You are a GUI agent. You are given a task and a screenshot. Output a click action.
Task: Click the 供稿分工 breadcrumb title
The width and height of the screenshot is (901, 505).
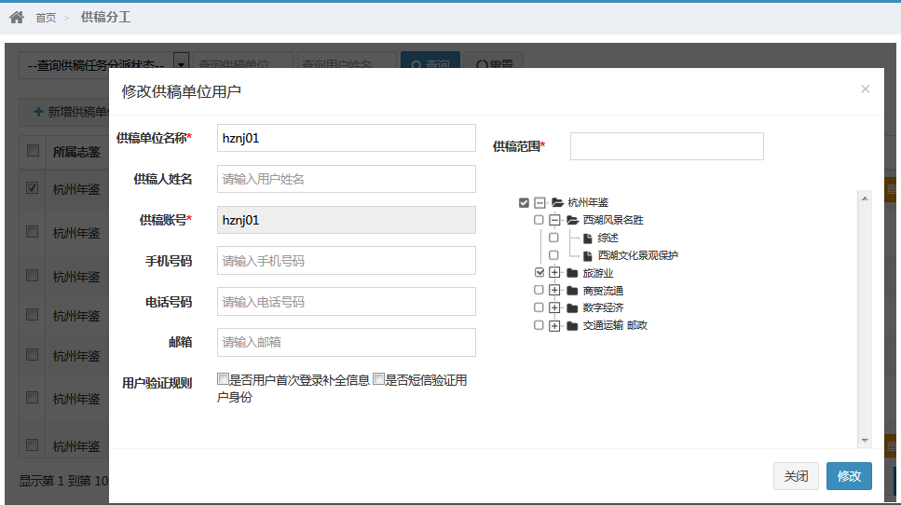click(x=105, y=17)
